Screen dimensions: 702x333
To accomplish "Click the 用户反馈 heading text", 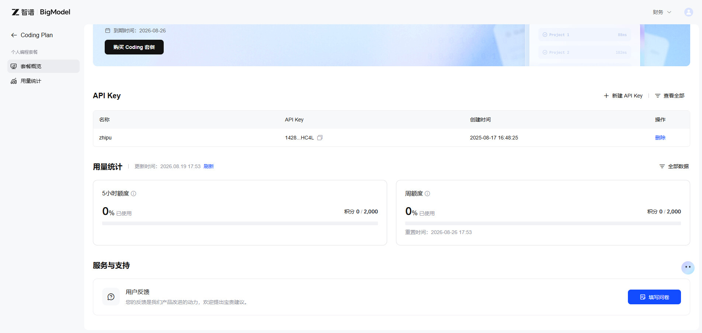I will pos(138,292).
